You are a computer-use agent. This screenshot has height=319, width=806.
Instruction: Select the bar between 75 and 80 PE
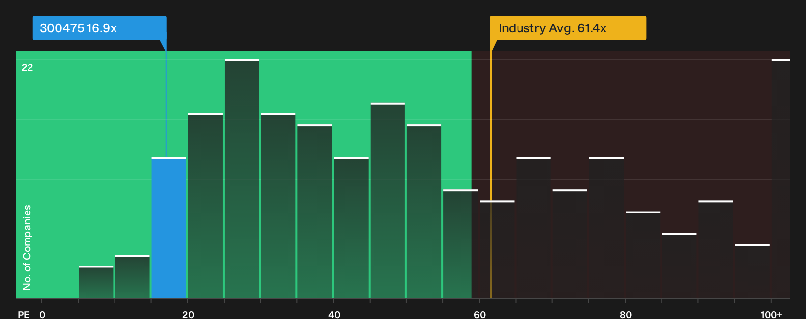point(606,228)
